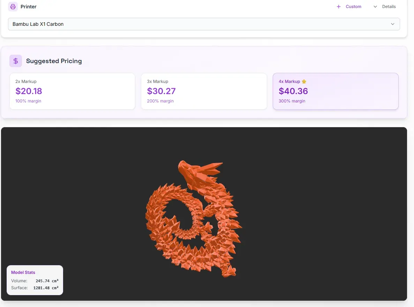Viewport: 414px width, 307px height.
Task: Click the Suggested Pricing heading
Action: coord(54,61)
